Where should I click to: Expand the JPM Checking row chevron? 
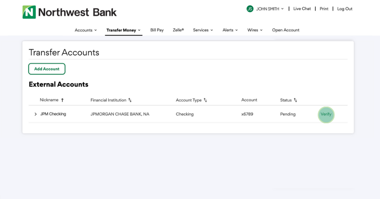(36, 114)
